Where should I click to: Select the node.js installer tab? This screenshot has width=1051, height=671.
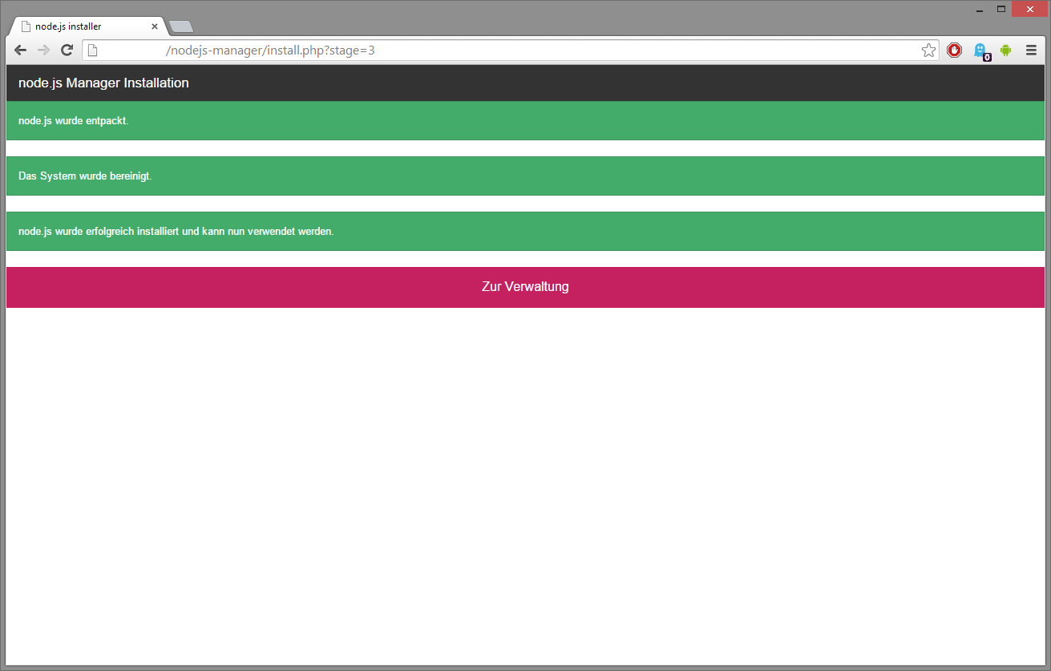pos(87,26)
